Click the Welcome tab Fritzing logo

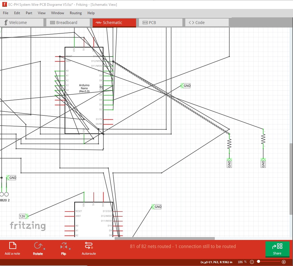pyautogui.click(x=6, y=22)
